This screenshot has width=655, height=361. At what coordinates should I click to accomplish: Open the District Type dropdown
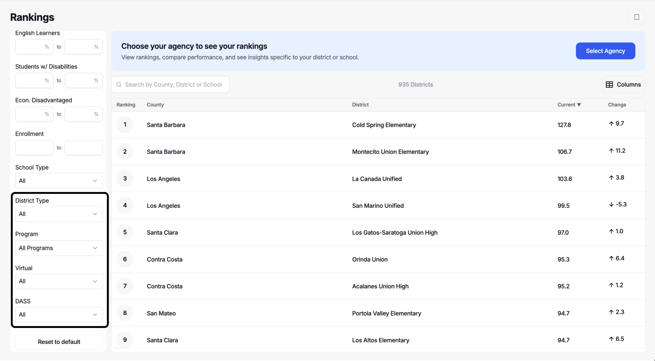59,214
